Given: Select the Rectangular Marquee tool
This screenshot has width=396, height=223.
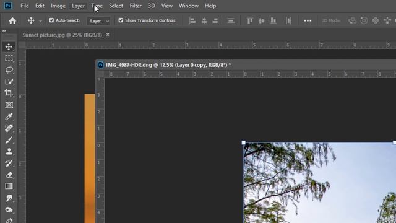Looking at the screenshot, I should point(9,58).
